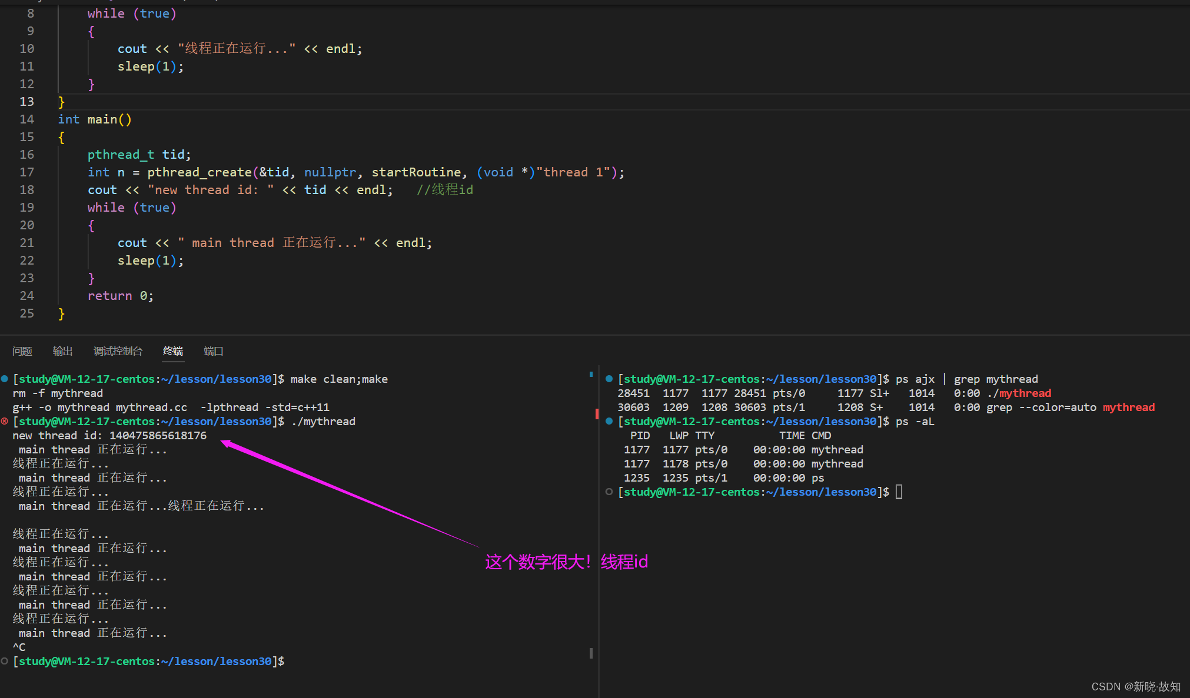The width and height of the screenshot is (1190, 698).
Task: Click blue dot beside 'ps ajx | grep mythread'
Action: coord(609,379)
